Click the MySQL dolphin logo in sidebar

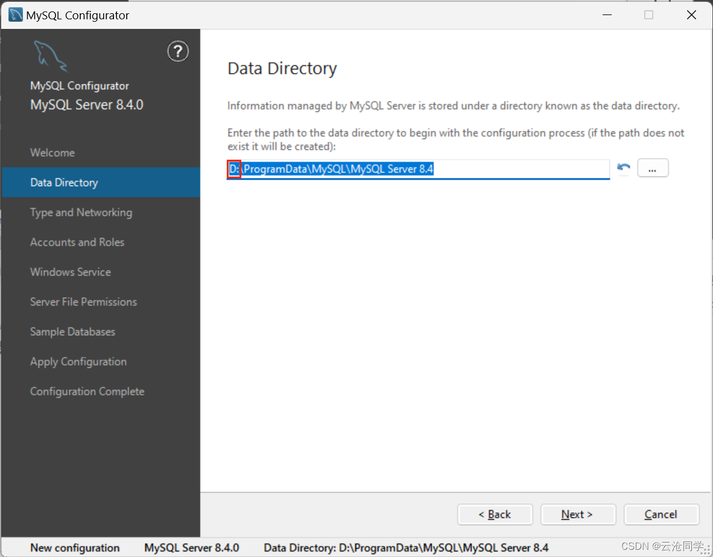coord(51,56)
